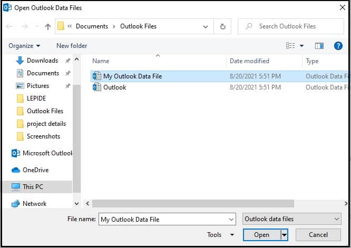Open the Outlook data files type dropdown

[291, 219]
